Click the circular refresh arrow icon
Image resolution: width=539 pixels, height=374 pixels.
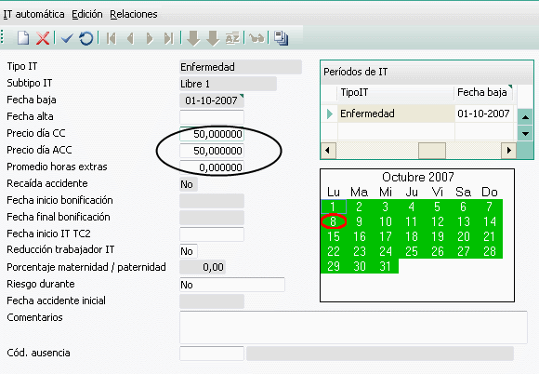(85, 38)
